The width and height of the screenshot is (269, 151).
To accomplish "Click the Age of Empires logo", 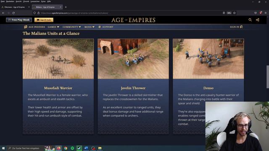I will coord(133,20).
